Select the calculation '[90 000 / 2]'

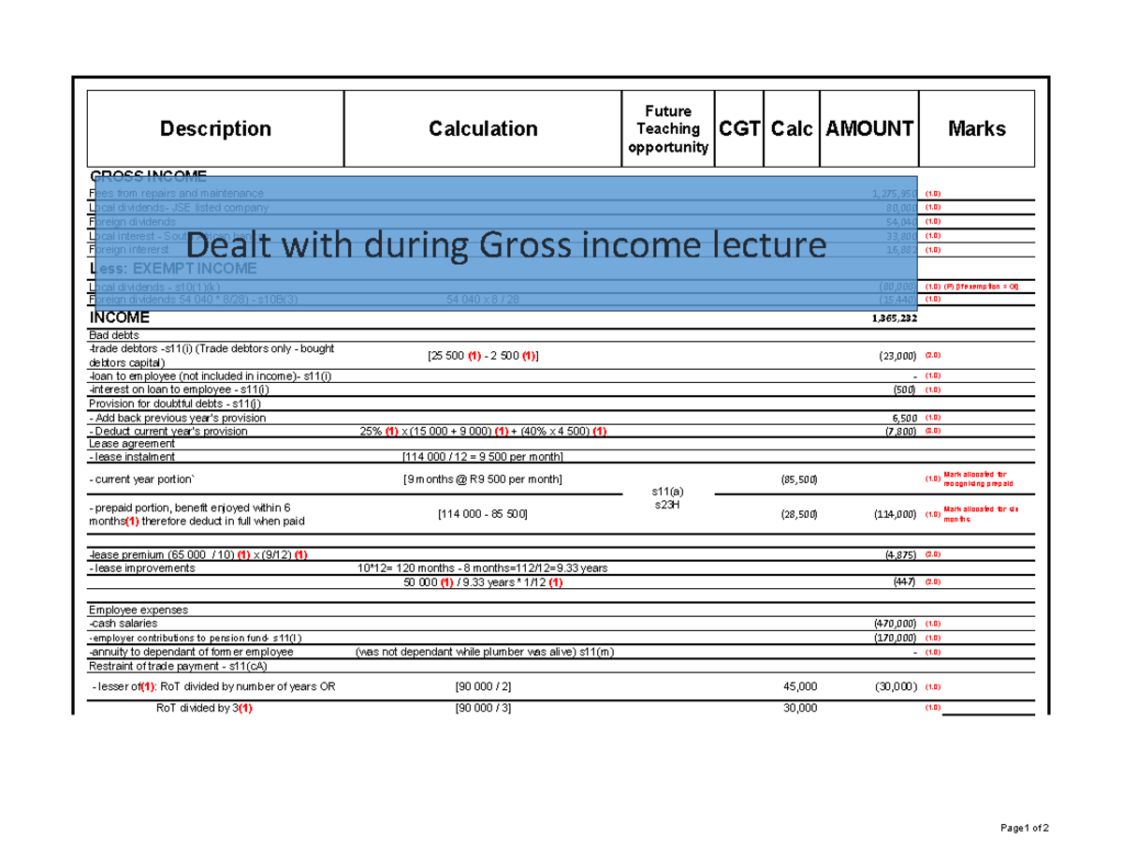pyautogui.click(x=483, y=686)
